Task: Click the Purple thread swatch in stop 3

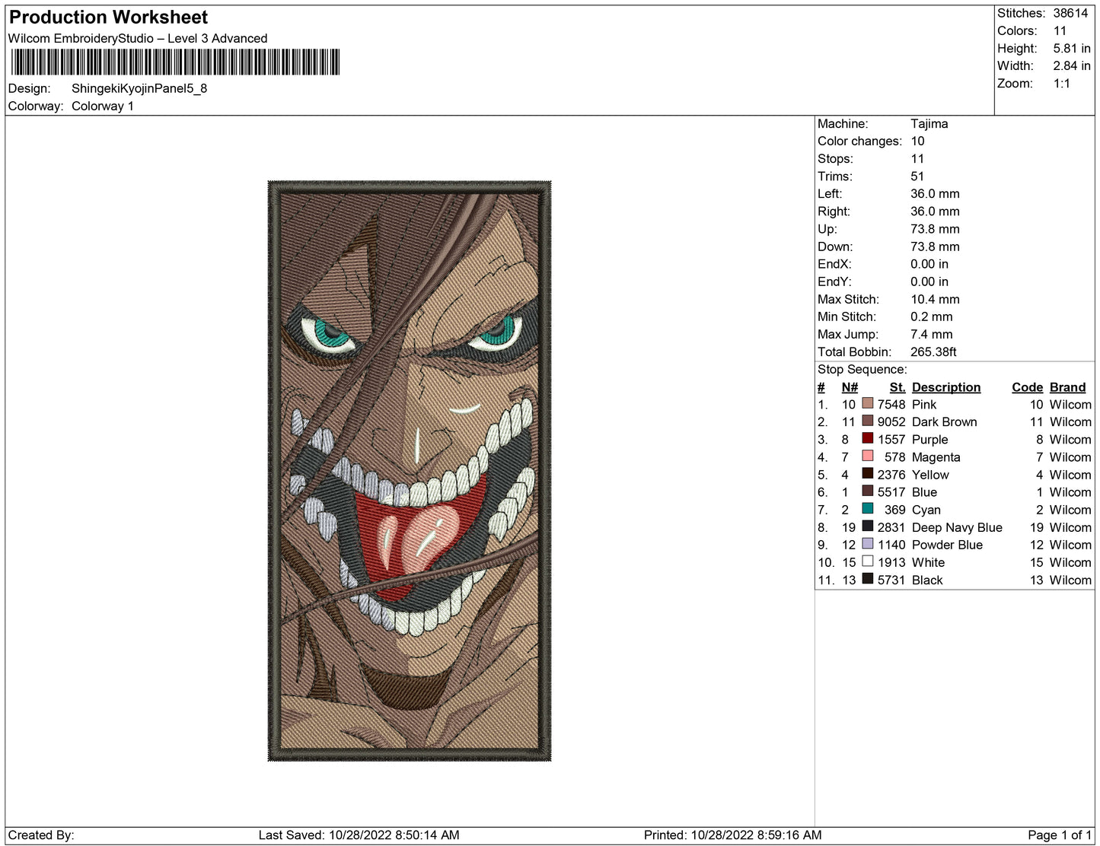Action: coord(868,438)
